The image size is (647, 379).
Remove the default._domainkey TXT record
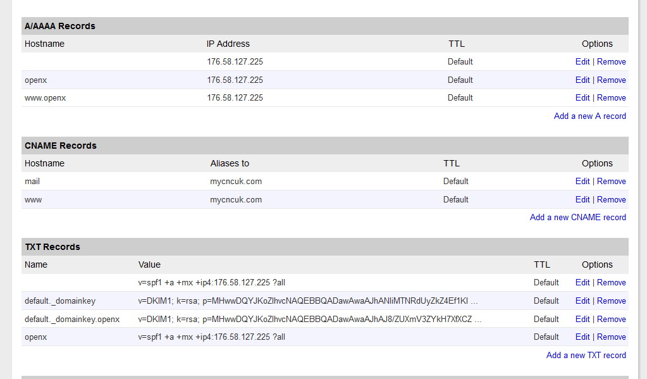(611, 301)
